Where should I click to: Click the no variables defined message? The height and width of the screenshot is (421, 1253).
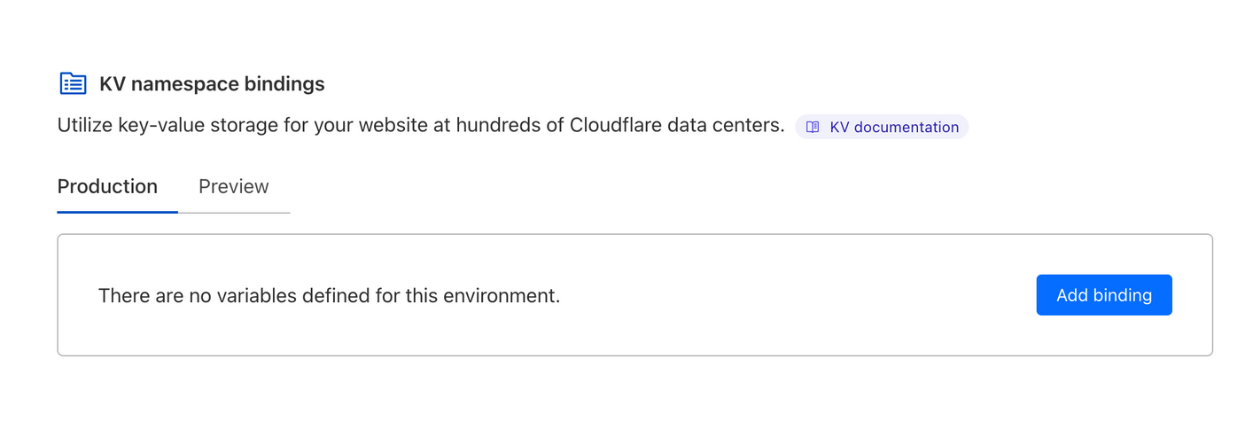pyautogui.click(x=329, y=296)
